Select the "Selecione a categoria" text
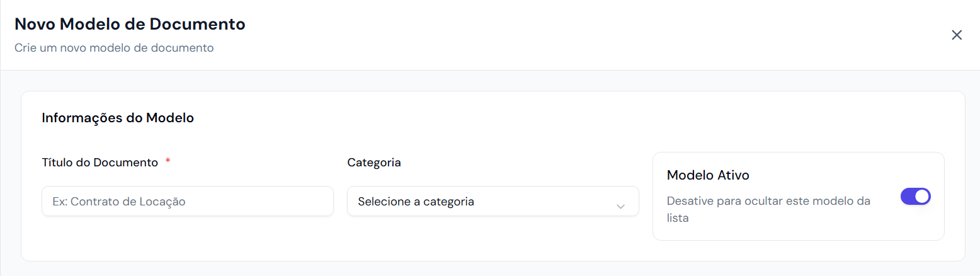Viewport: 980px width, 276px height. (x=416, y=202)
